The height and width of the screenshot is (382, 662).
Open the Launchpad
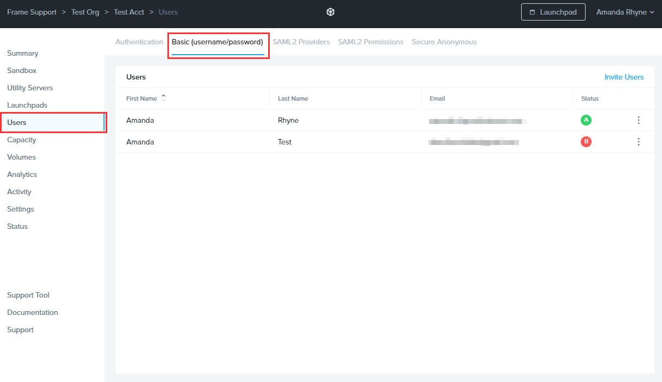click(x=553, y=11)
